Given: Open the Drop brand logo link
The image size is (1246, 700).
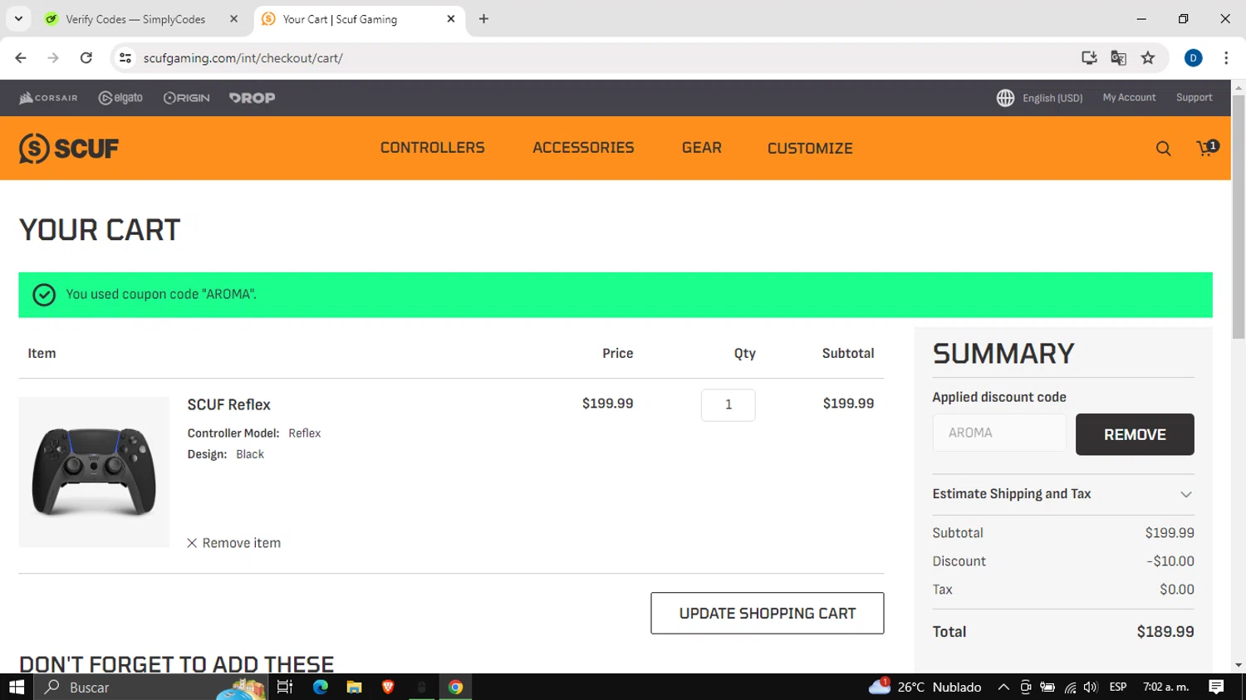Looking at the screenshot, I should point(252,98).
